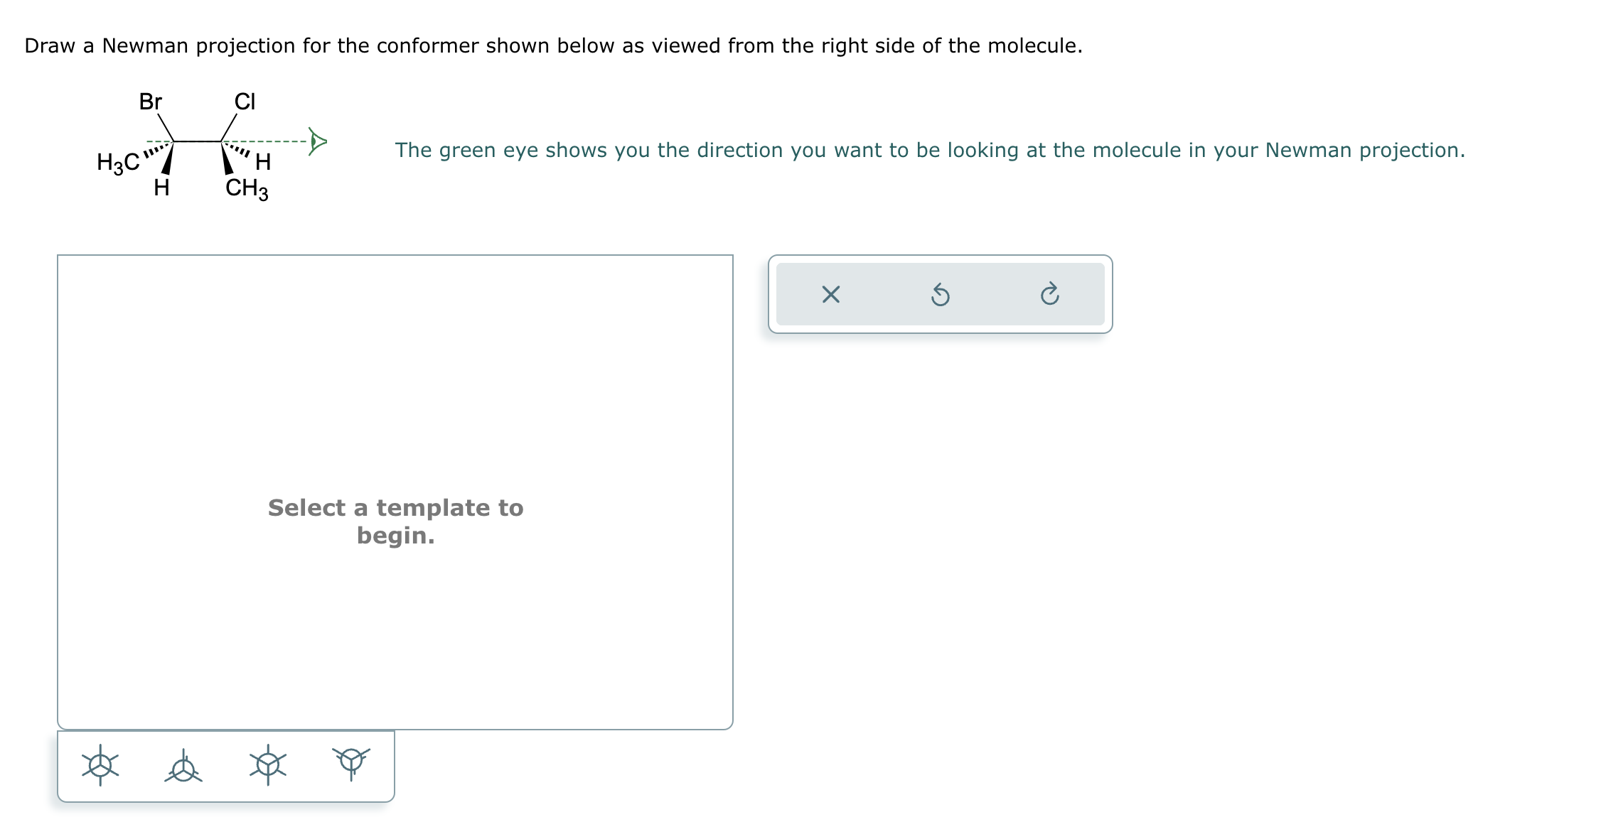Select the staggered Newman template with visible back carbon
1601x817 pixels.
[x=269, y=765]
